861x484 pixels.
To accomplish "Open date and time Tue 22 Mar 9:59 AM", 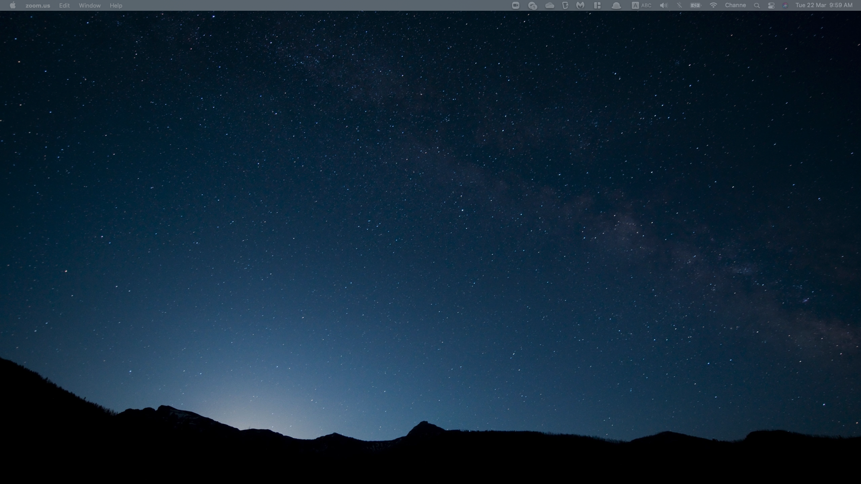I will pos(824,5).
